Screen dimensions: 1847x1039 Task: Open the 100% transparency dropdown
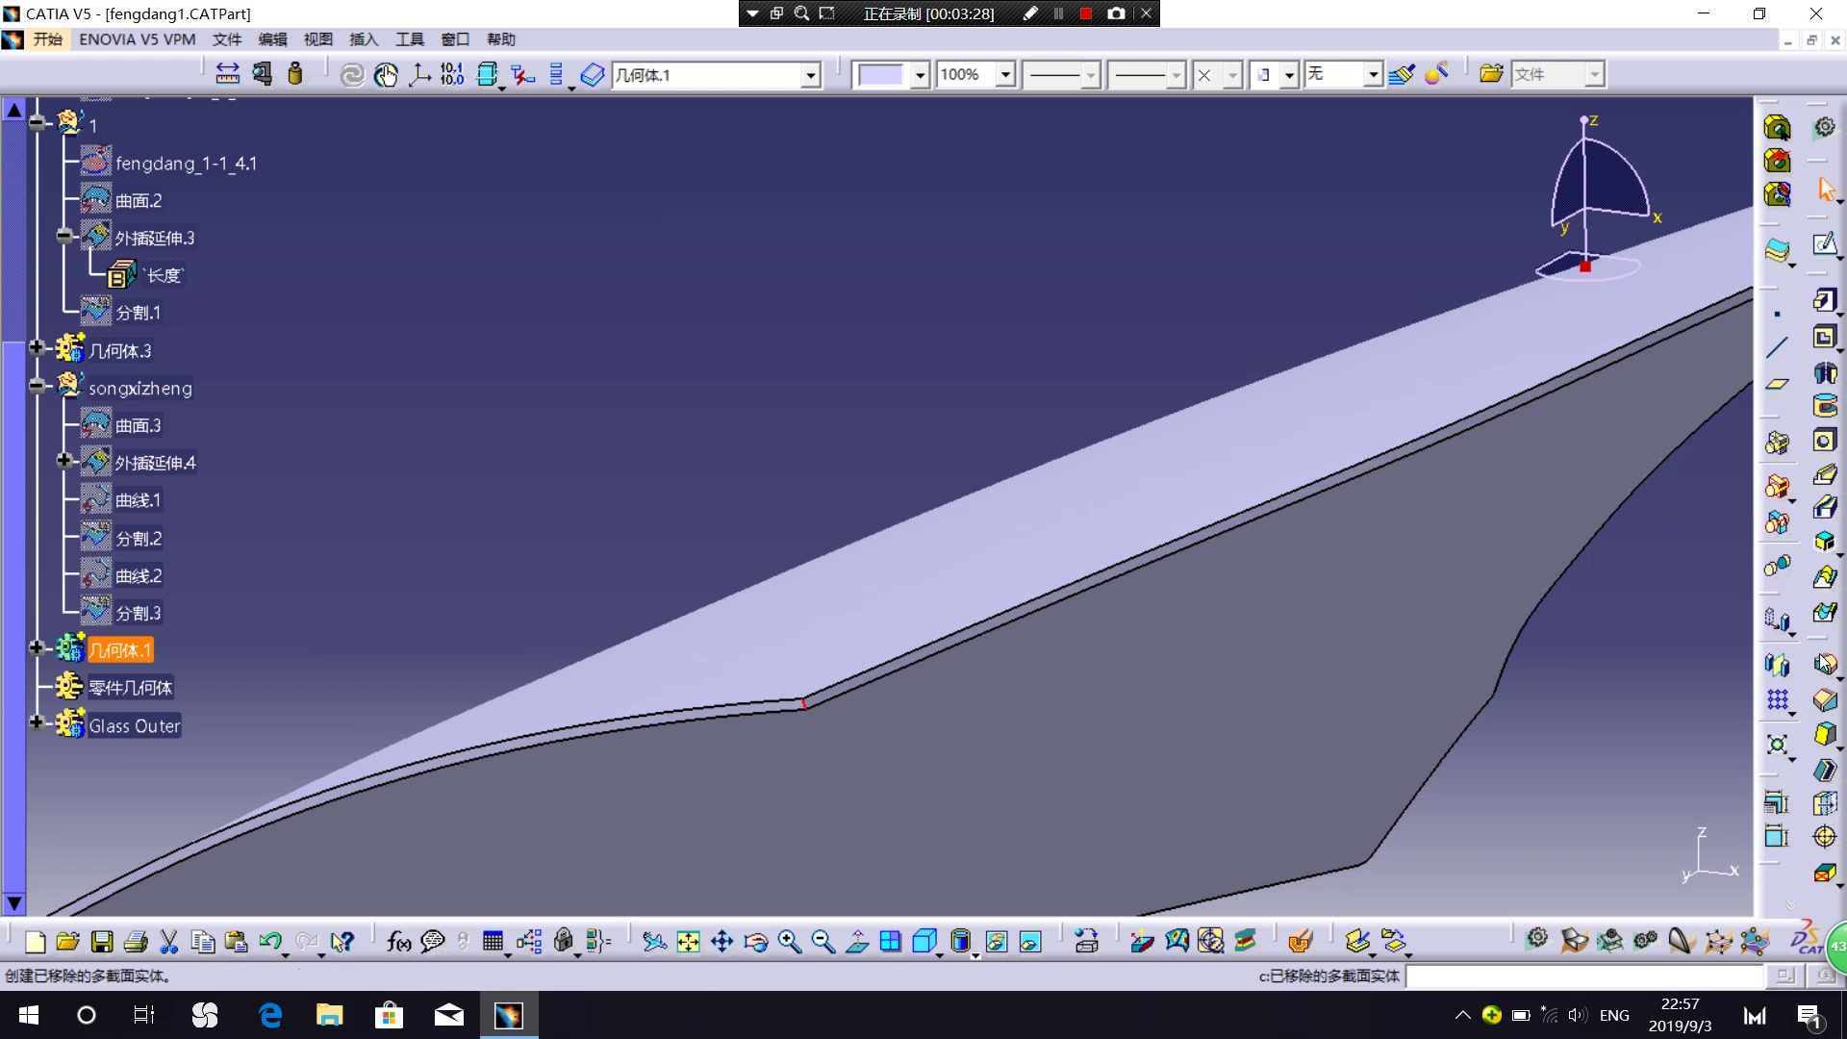pyautogui.click(x=1005, y=74)
